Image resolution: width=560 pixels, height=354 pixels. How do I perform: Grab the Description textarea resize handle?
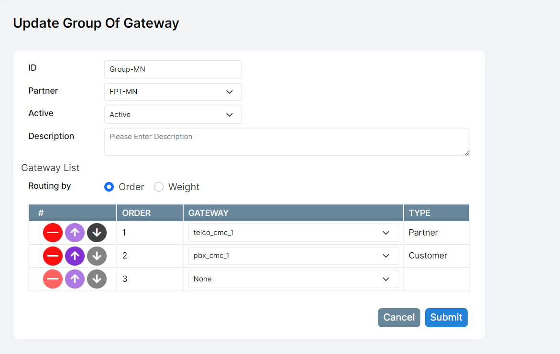tap(467, 153)
